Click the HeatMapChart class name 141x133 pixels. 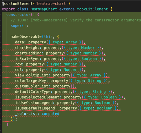pyautogui.click(x=44, y=9)
